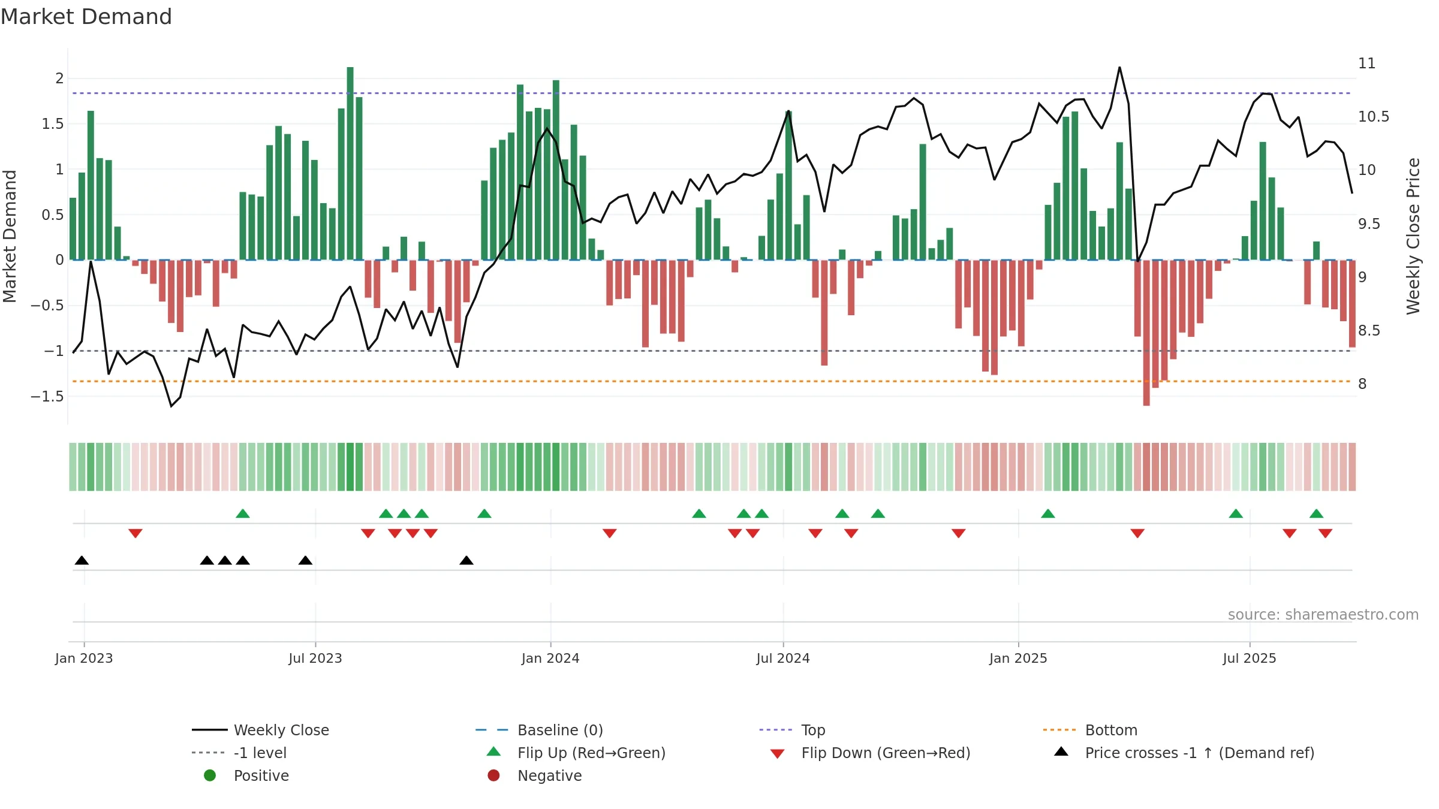Click the 'Negative' legend label

click(550, 775)
